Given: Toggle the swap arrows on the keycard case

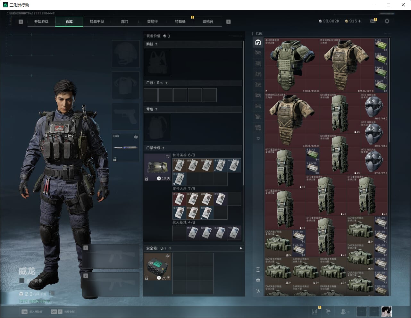Looking at the screenshot, I should click(x=167, y=156).
